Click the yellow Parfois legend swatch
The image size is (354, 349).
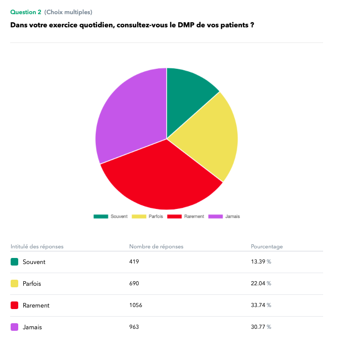pyautogui.click(x=139, y=216)
